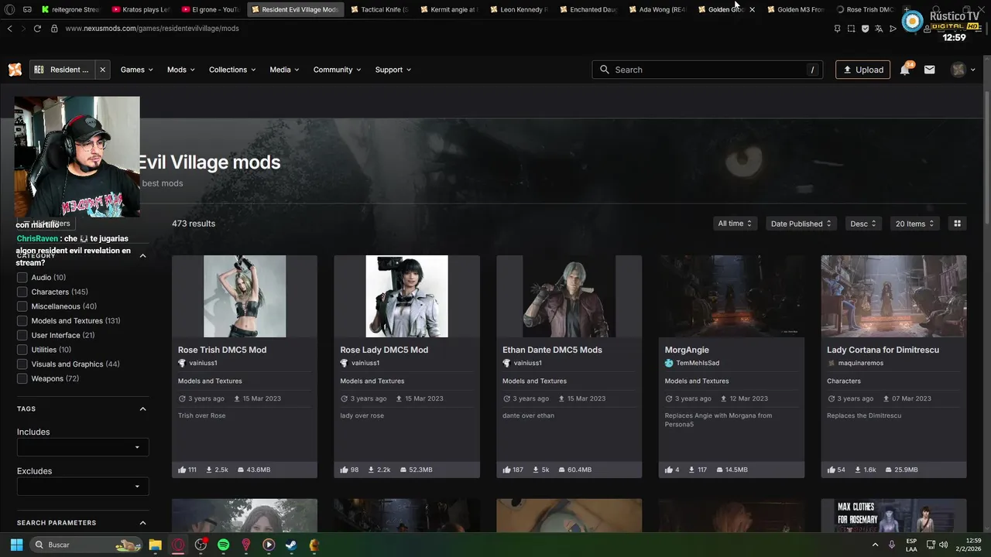Click the browser address bar URL
The height and width of the screenshot is (557, 991).
pyautogui.click(x=152, y=29)
